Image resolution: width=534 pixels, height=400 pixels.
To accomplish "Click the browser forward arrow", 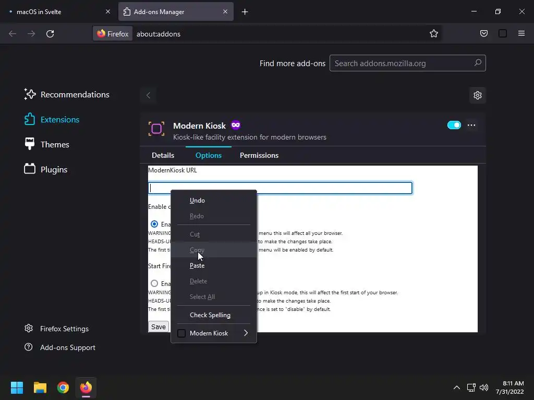I will click(31, 34).
